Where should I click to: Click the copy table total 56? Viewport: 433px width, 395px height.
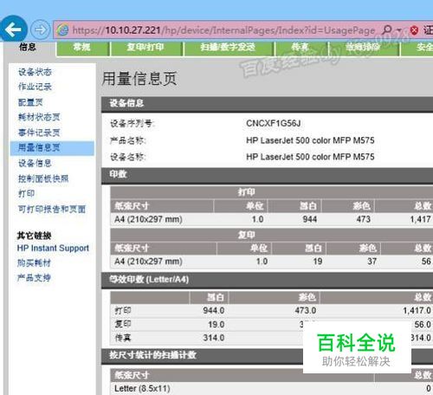(x=426, y=262)
